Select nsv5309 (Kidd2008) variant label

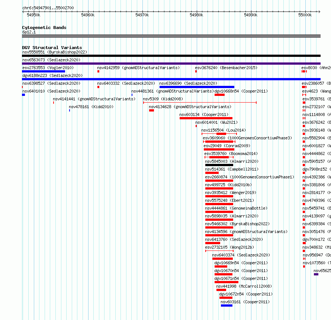163,99
